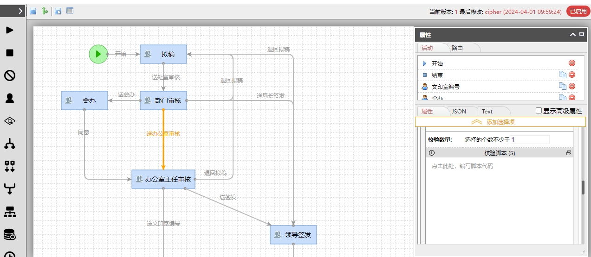
Task: Click the highlighted 送办公室审核 route label
Action: click(x=163, y=134)
